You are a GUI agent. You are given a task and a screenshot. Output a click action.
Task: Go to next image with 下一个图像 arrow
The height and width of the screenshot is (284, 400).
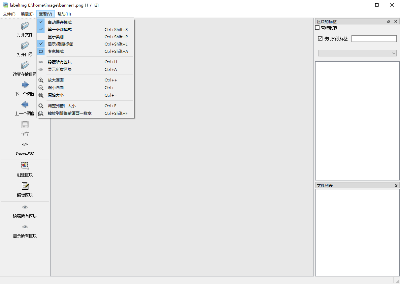point(25,85)
